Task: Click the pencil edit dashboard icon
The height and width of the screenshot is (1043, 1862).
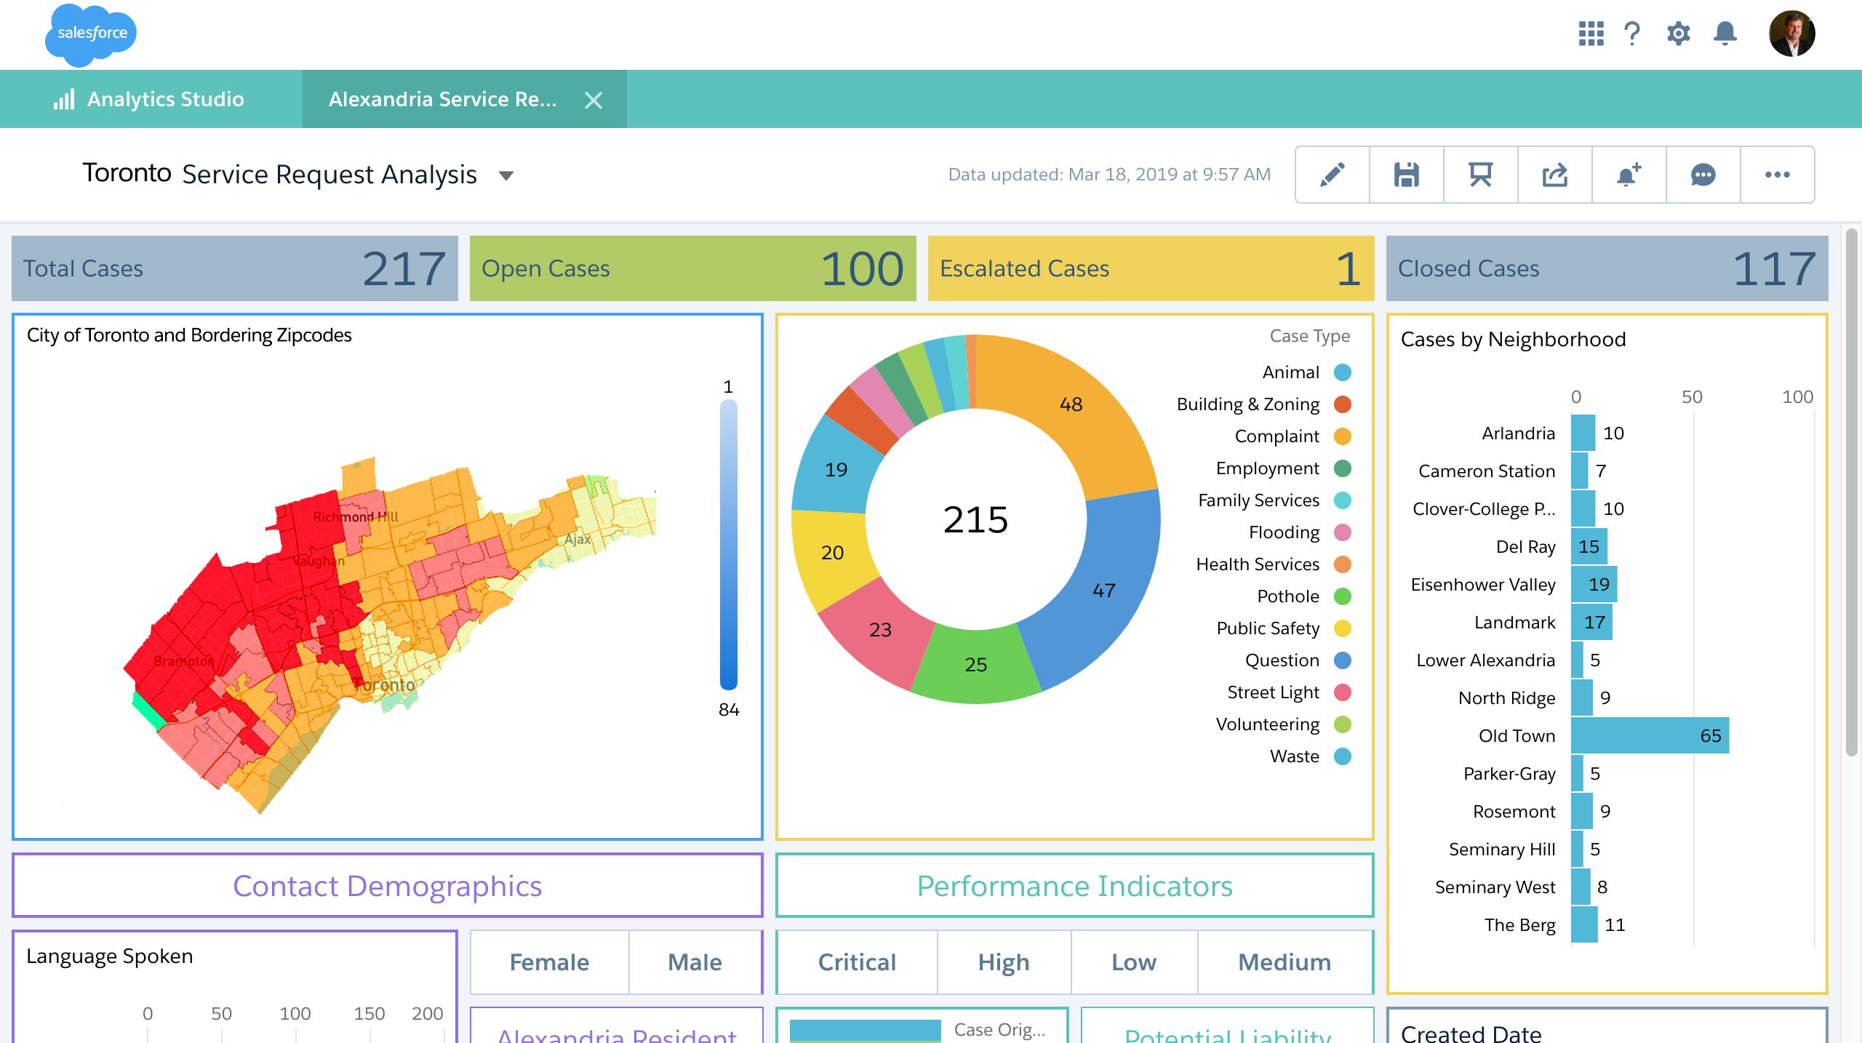Action: pyautogui.click(x=1332, y=175)
